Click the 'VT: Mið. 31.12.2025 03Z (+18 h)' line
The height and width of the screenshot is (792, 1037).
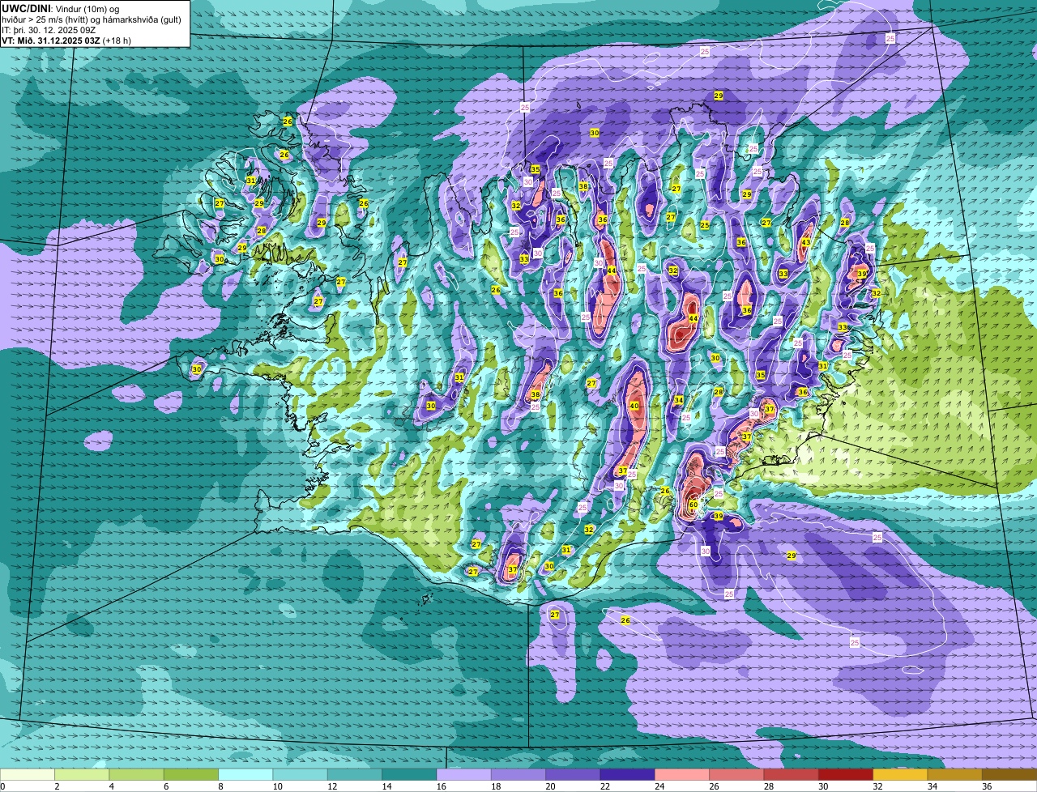66,40
